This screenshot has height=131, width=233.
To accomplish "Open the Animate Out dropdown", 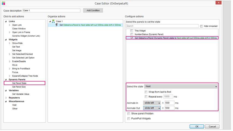I will (152, 108).
